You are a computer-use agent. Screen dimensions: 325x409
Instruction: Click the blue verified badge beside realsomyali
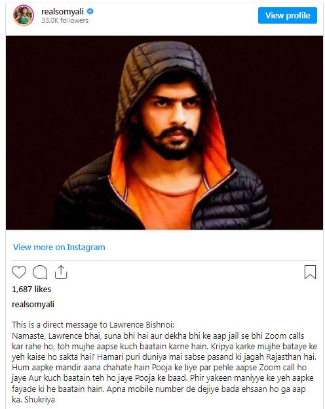pyautogui.click(x=90, y=11)
